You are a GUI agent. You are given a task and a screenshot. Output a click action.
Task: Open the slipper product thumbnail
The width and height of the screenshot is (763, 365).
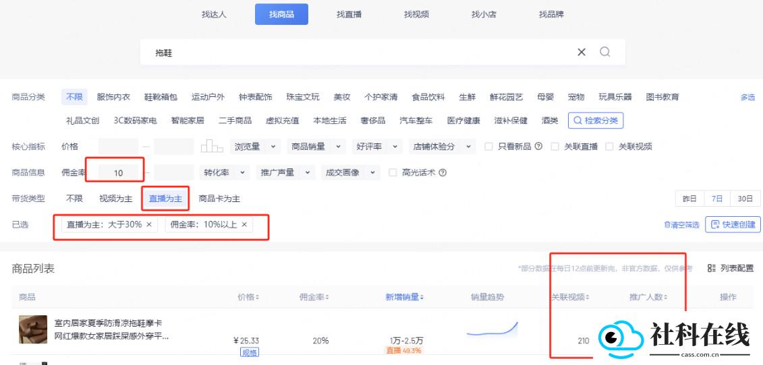coord(33,329)
